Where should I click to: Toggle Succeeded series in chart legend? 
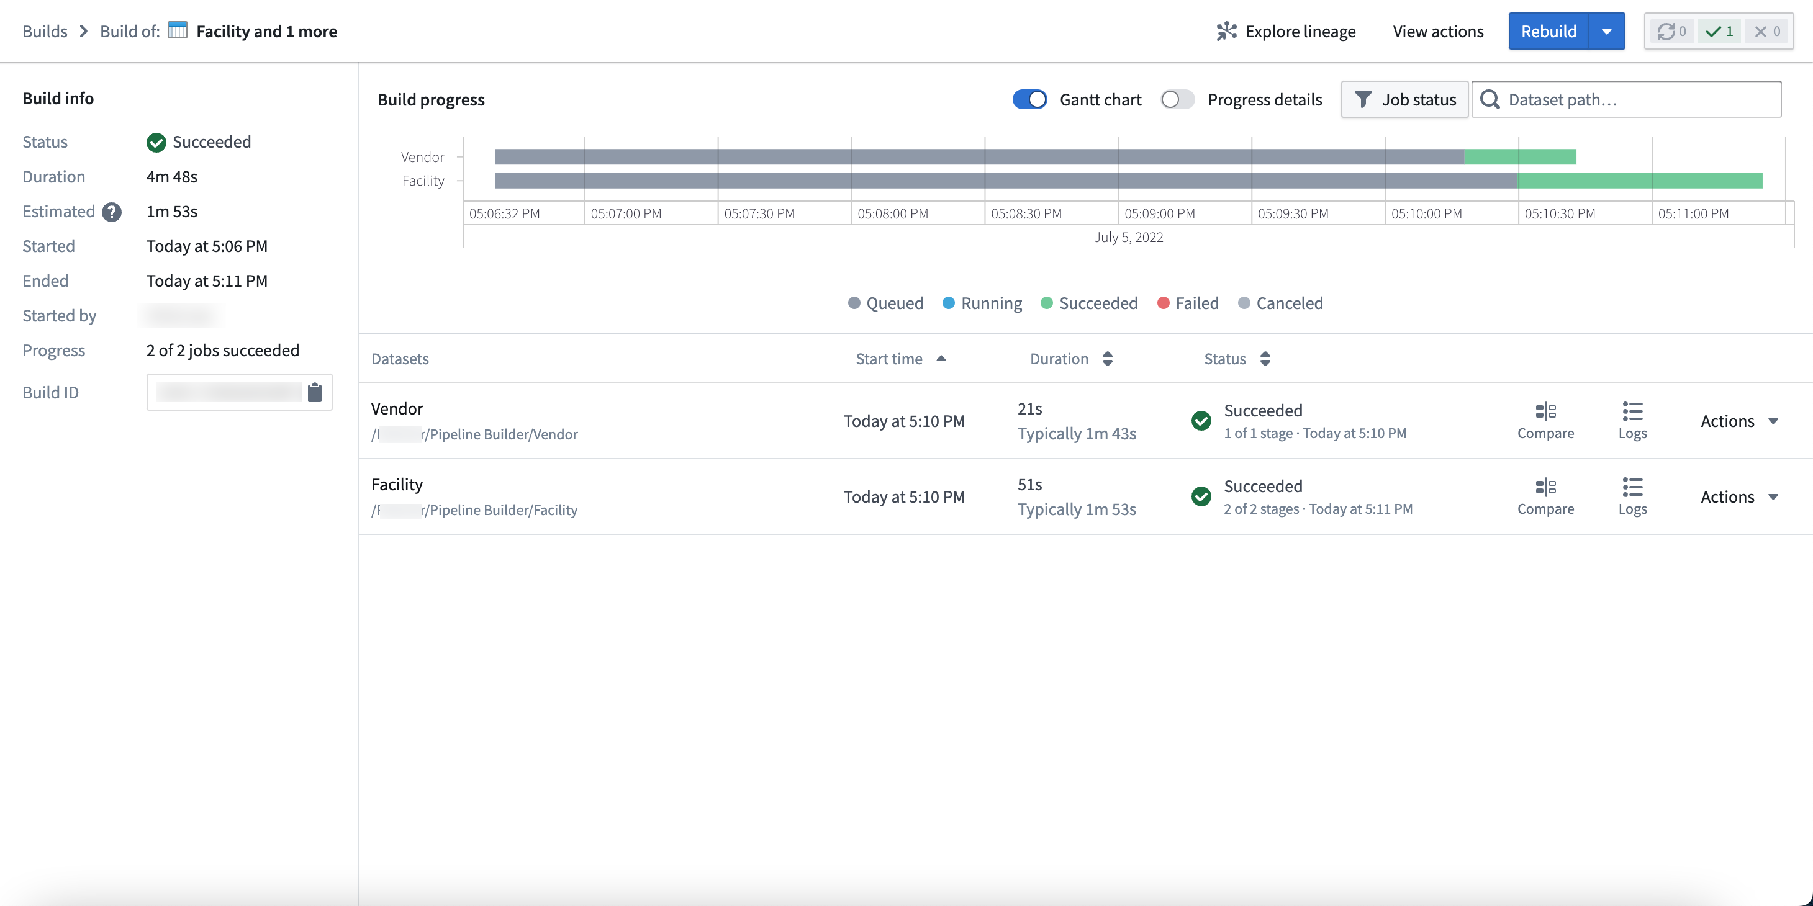(x=1089, y=303)
